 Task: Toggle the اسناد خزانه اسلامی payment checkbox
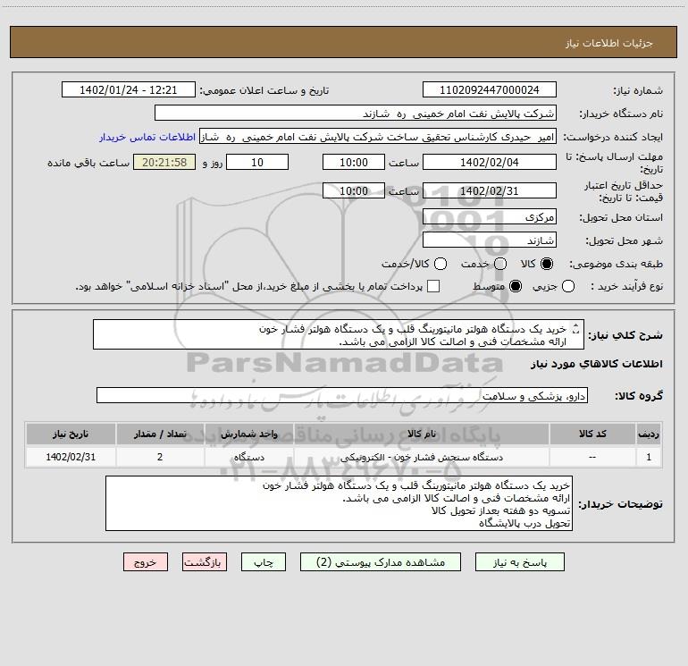point(433,286)
